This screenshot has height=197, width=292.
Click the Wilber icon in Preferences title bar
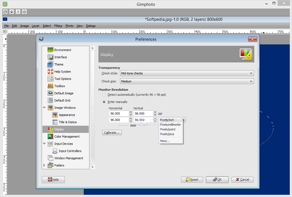pos(41,39)
